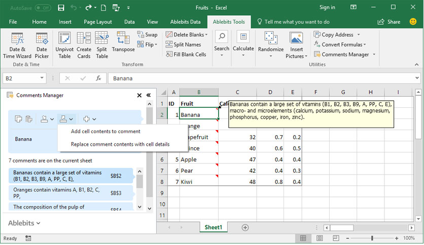Open the File tab
This screenshot has width=424, height=245.
coord(13,22)
